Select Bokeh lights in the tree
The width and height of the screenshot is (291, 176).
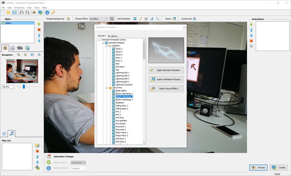click(x=121, y=91)
